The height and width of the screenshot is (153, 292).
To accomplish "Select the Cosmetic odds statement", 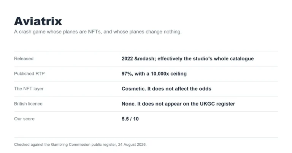I will pos(166,89).
